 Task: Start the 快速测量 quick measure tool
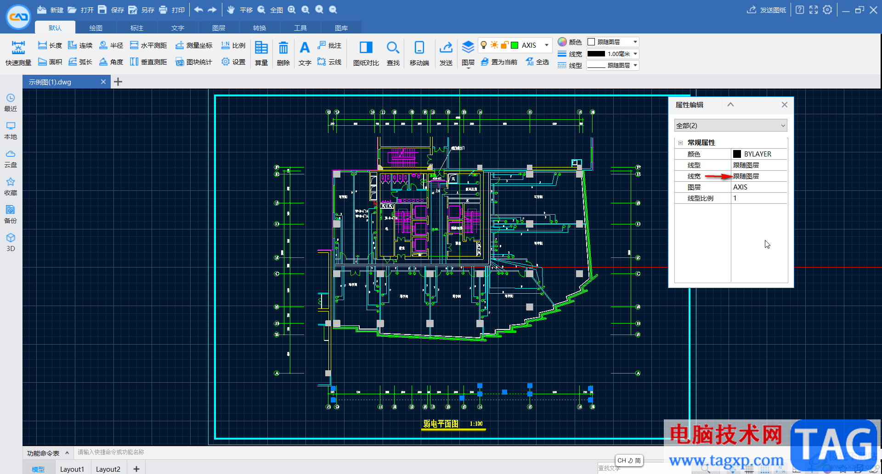(x=18, y=53)
